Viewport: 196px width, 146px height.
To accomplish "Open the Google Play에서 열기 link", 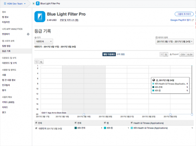I will tap(181, 20).
